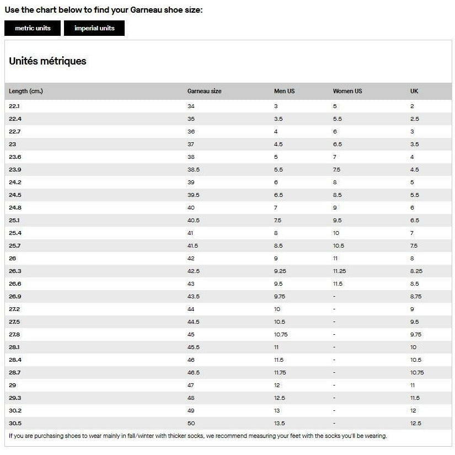Click the Garneau size column header

click(x=204, y=91)
